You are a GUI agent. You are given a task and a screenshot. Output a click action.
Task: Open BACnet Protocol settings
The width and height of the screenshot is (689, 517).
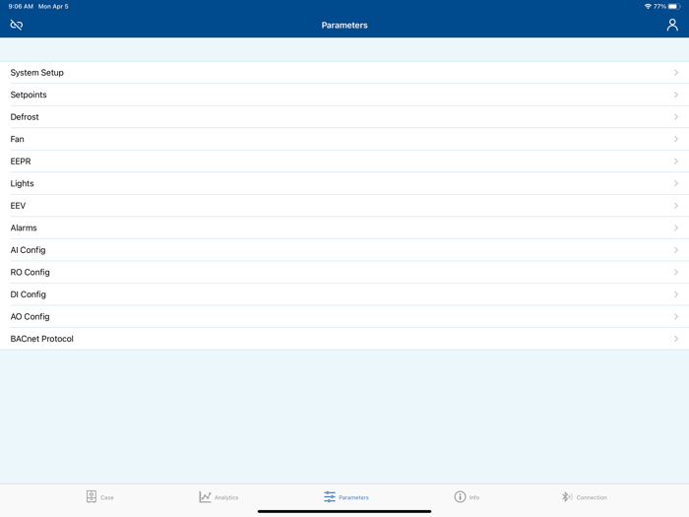pos(344,339)
